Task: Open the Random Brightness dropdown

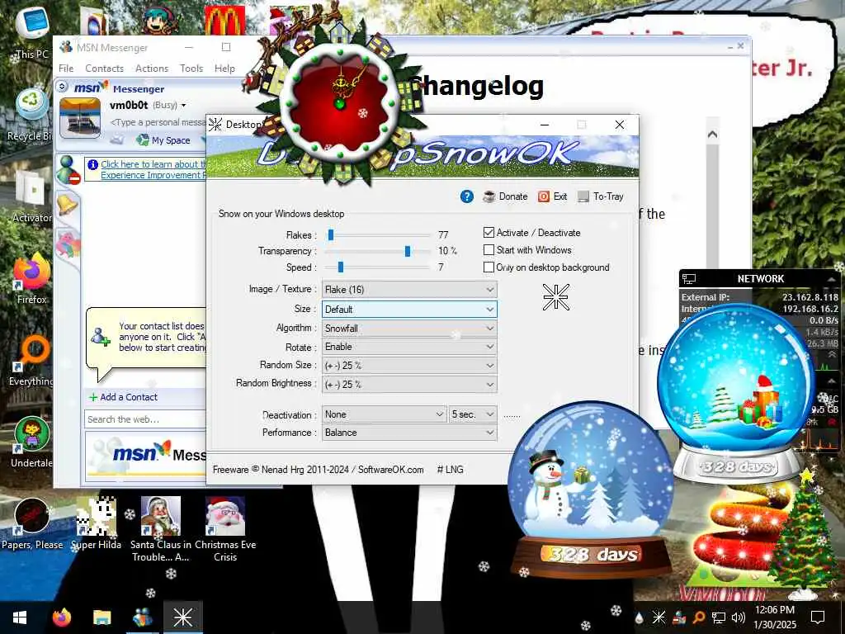Action: [409, 384]
